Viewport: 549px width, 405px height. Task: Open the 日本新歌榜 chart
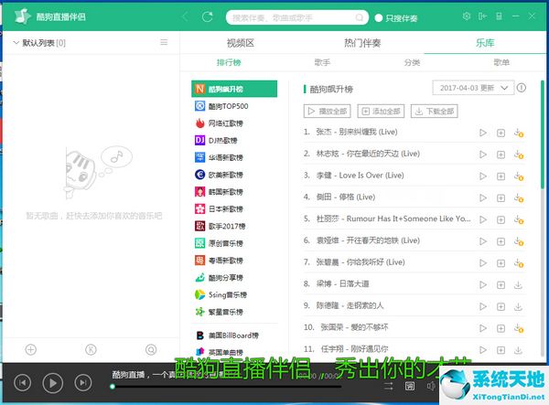234,208
